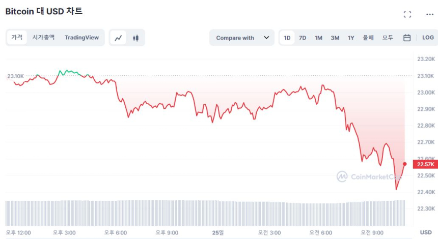438x239 pixels.
Task: Select the 7D time range
Action: coord(303,38)
